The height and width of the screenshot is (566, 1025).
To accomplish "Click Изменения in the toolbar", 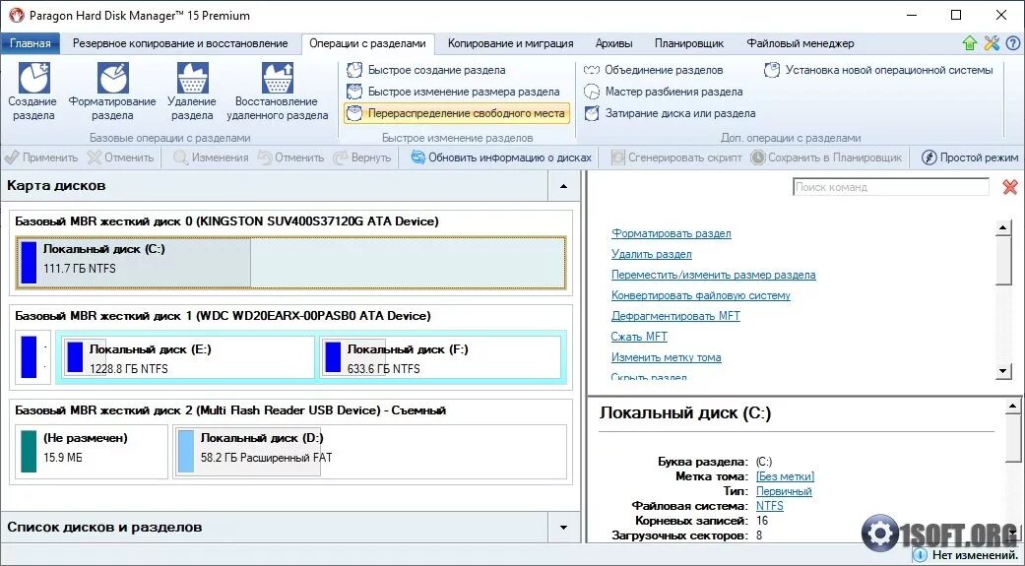I will click(x=211, y=157).
